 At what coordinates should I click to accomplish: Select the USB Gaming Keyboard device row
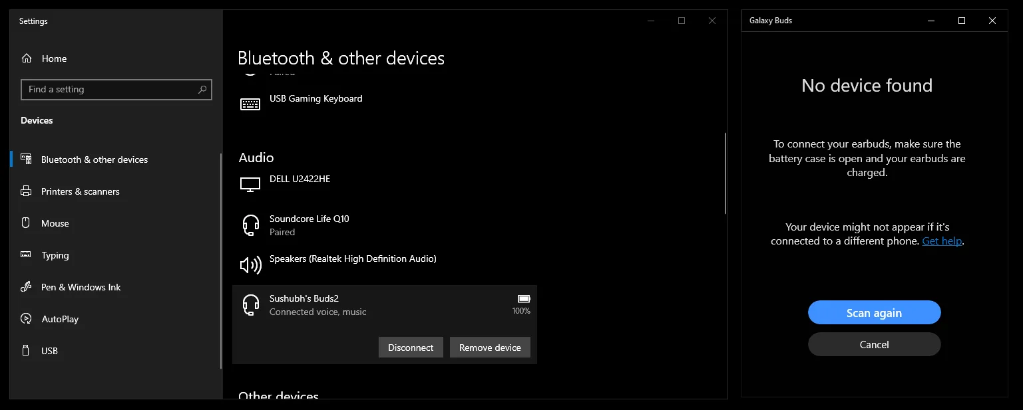pos(385,105)
